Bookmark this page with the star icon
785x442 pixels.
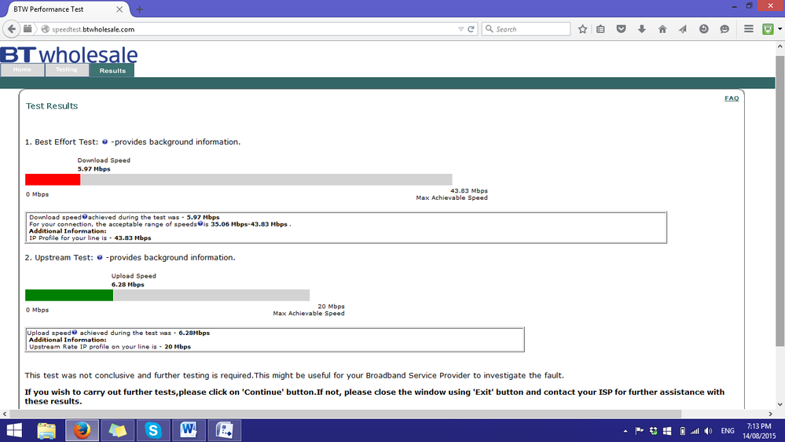(582, 29)
